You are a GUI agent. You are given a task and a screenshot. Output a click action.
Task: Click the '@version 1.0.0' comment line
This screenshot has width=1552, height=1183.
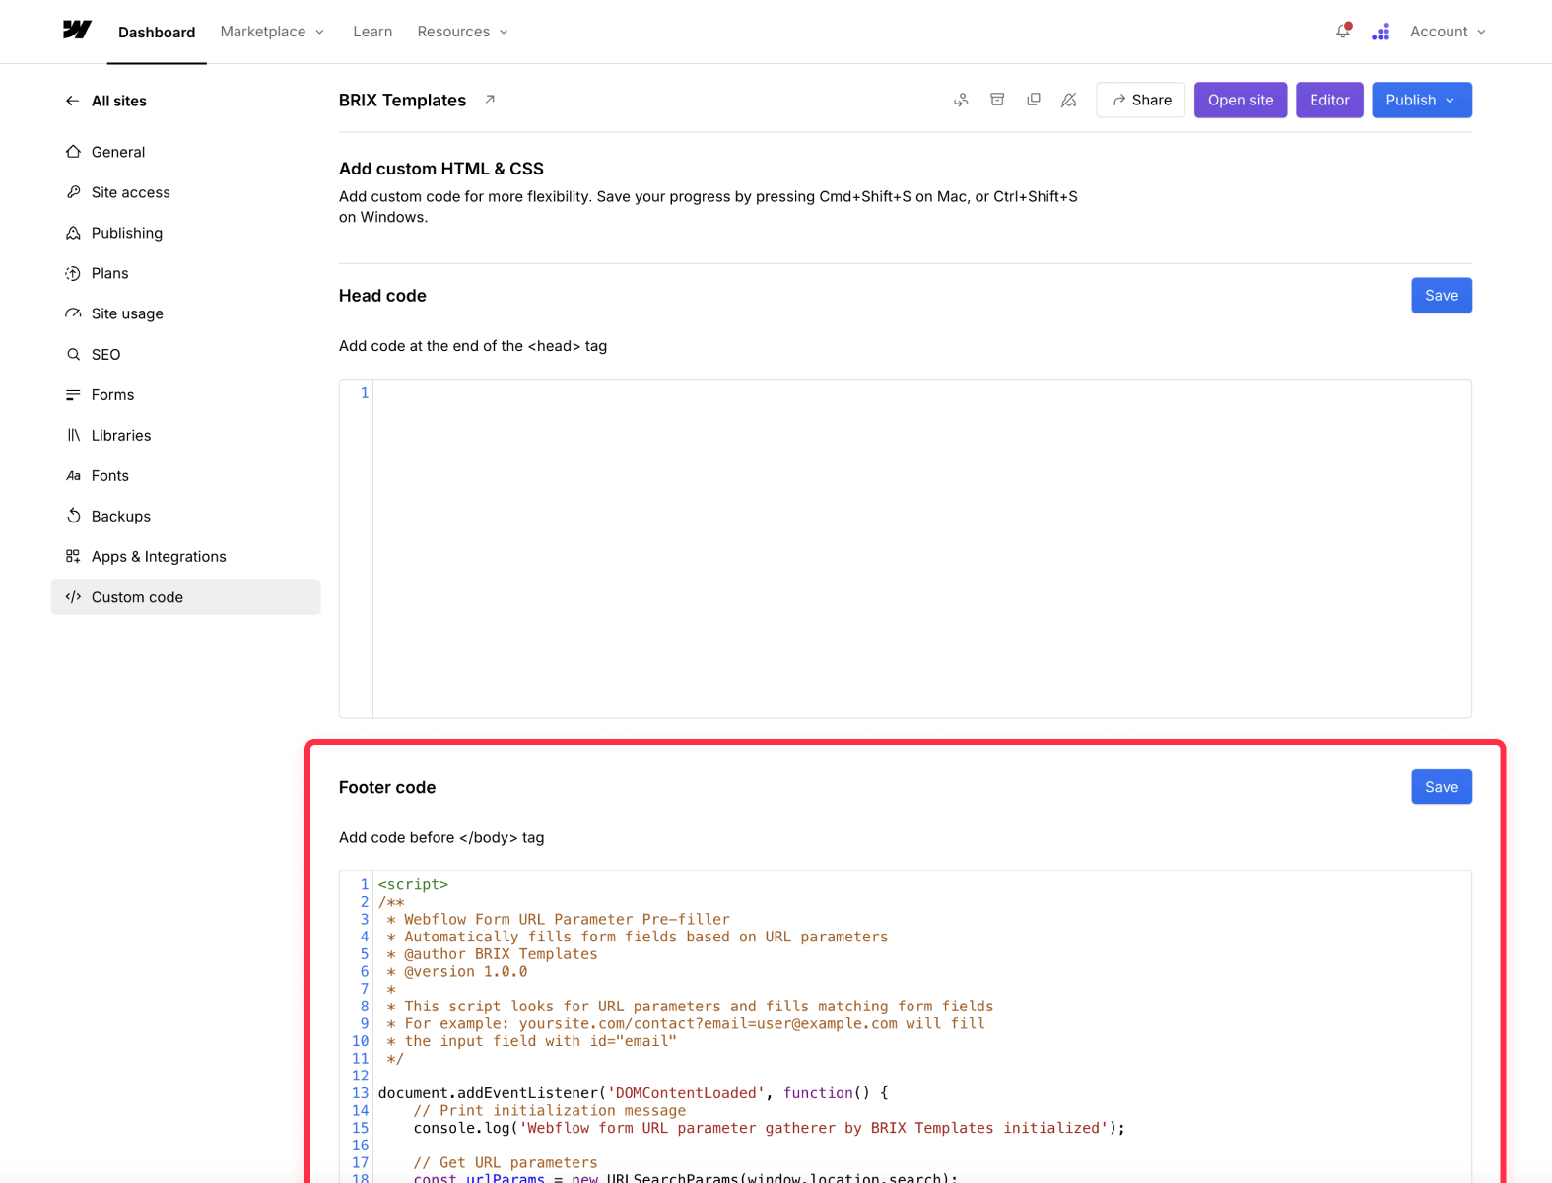point(457,971)
